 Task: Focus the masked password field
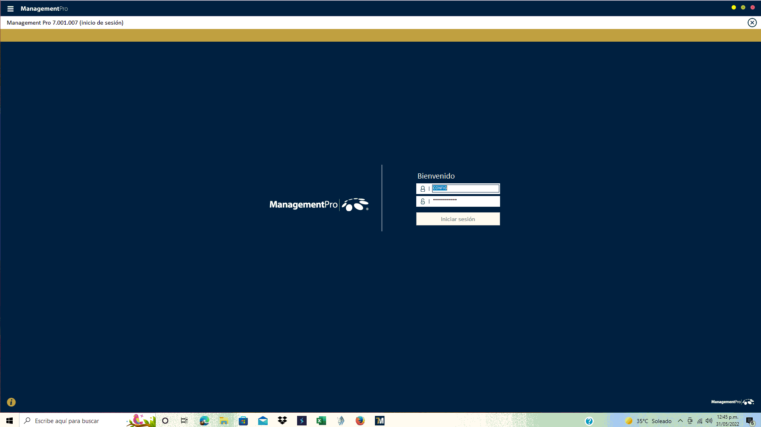465,201
